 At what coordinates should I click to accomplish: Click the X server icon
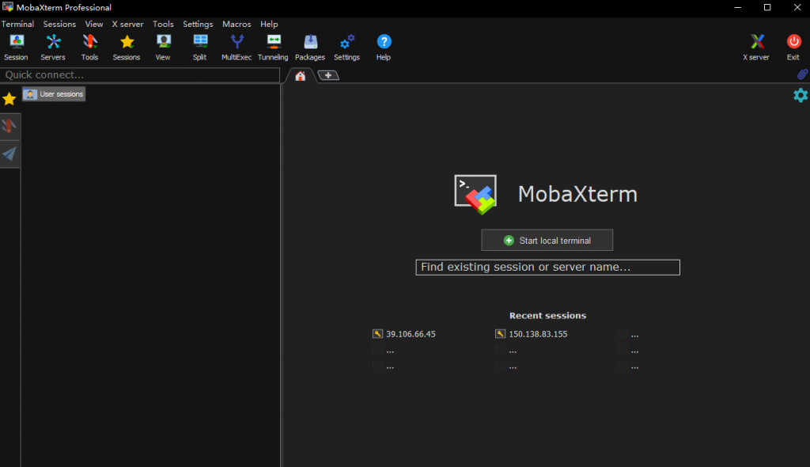(x=756, y=47)
